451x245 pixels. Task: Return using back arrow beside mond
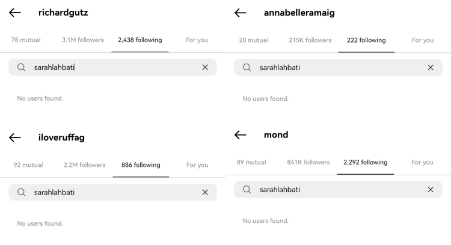(241, 135)
